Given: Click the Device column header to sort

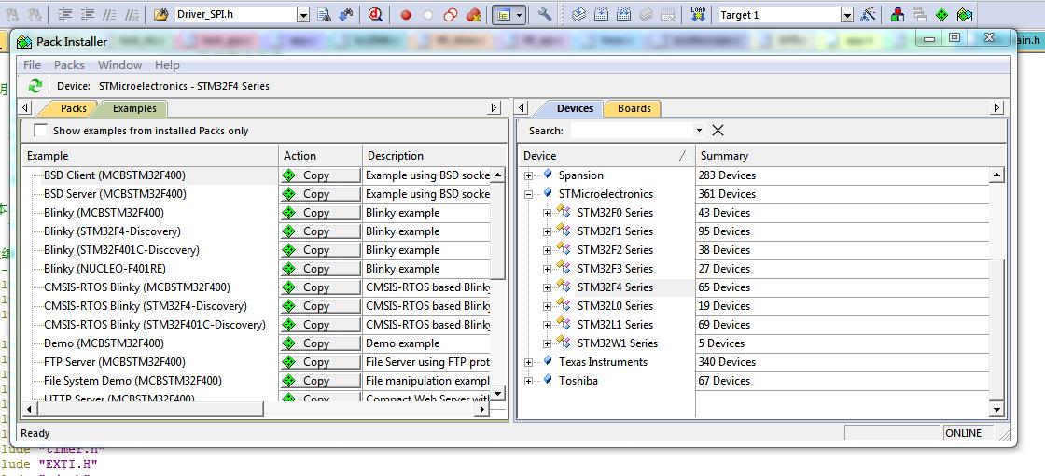Looking at the screenshot, I should pos(606,155).
